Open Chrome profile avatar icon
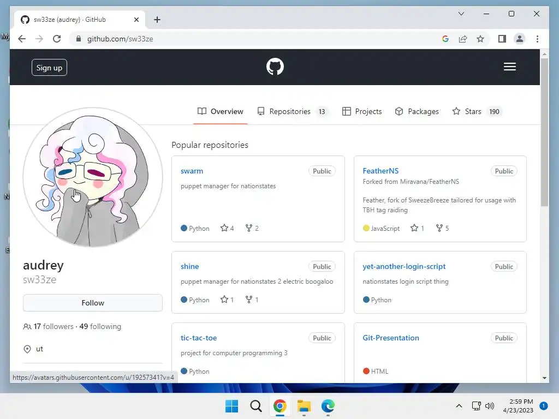The width and height of the screenshot is (559, 419). tap(520, 39)
